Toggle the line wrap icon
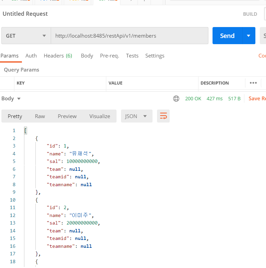Screen dimensions: 266x268 click(163, 116)
